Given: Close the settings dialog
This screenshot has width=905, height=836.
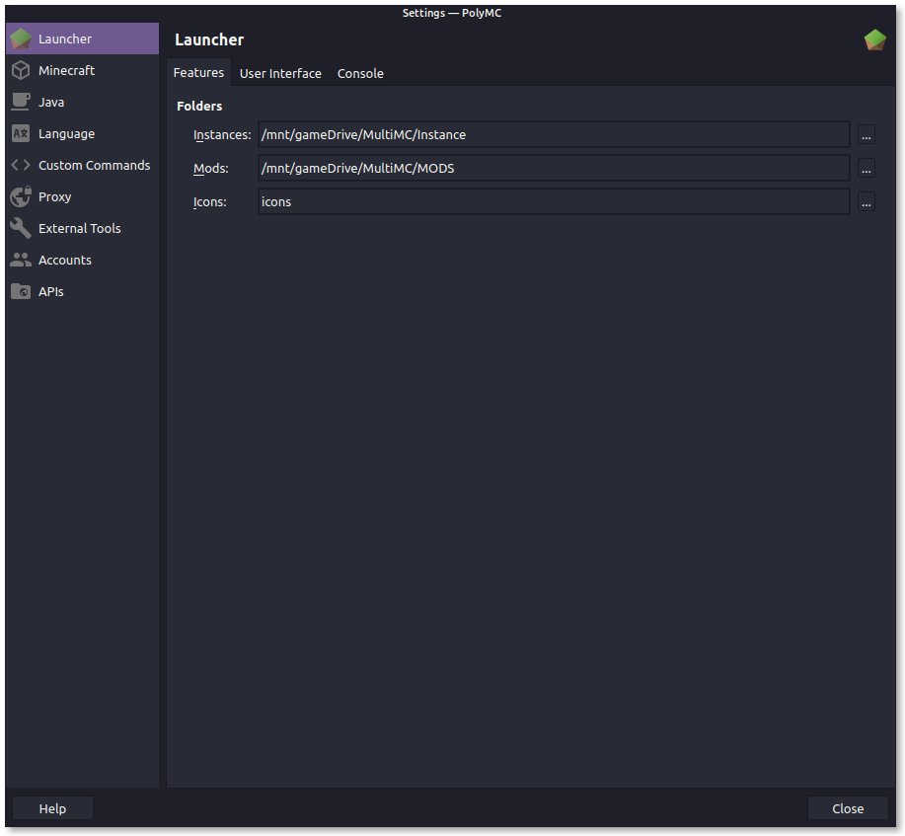Looking at the screenshot, I should [x=847, y=807].
